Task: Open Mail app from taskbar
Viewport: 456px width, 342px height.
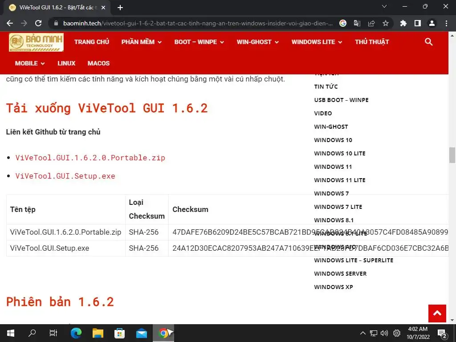Action: pyautogui.click(x=142, y=333)
